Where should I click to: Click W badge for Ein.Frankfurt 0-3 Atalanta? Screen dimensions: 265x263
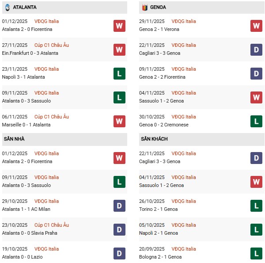[x=119, y=50]
